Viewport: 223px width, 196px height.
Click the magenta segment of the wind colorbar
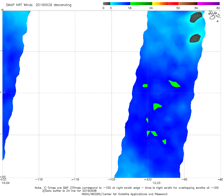click(209, 4)
